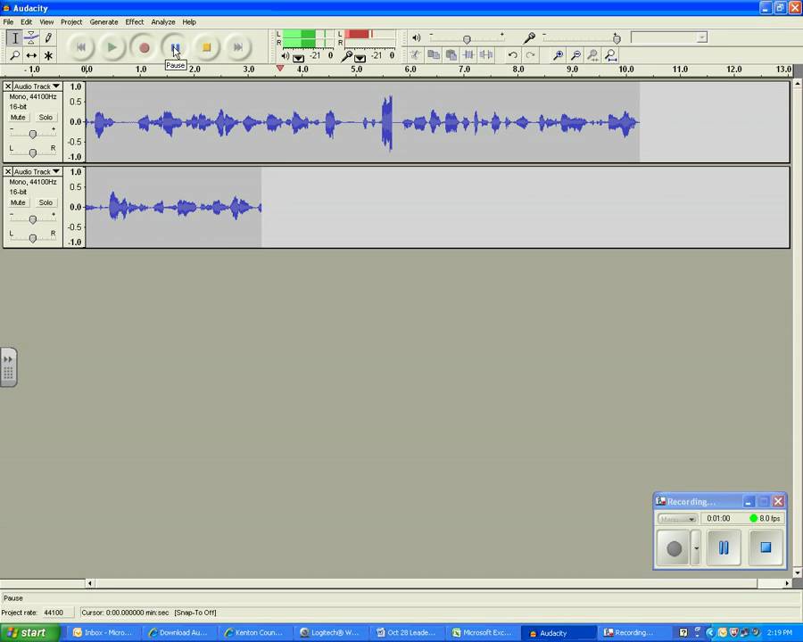Viewport: 803px width, 642px height.
Task: Click the Windows start button
Action: [30, 633]
